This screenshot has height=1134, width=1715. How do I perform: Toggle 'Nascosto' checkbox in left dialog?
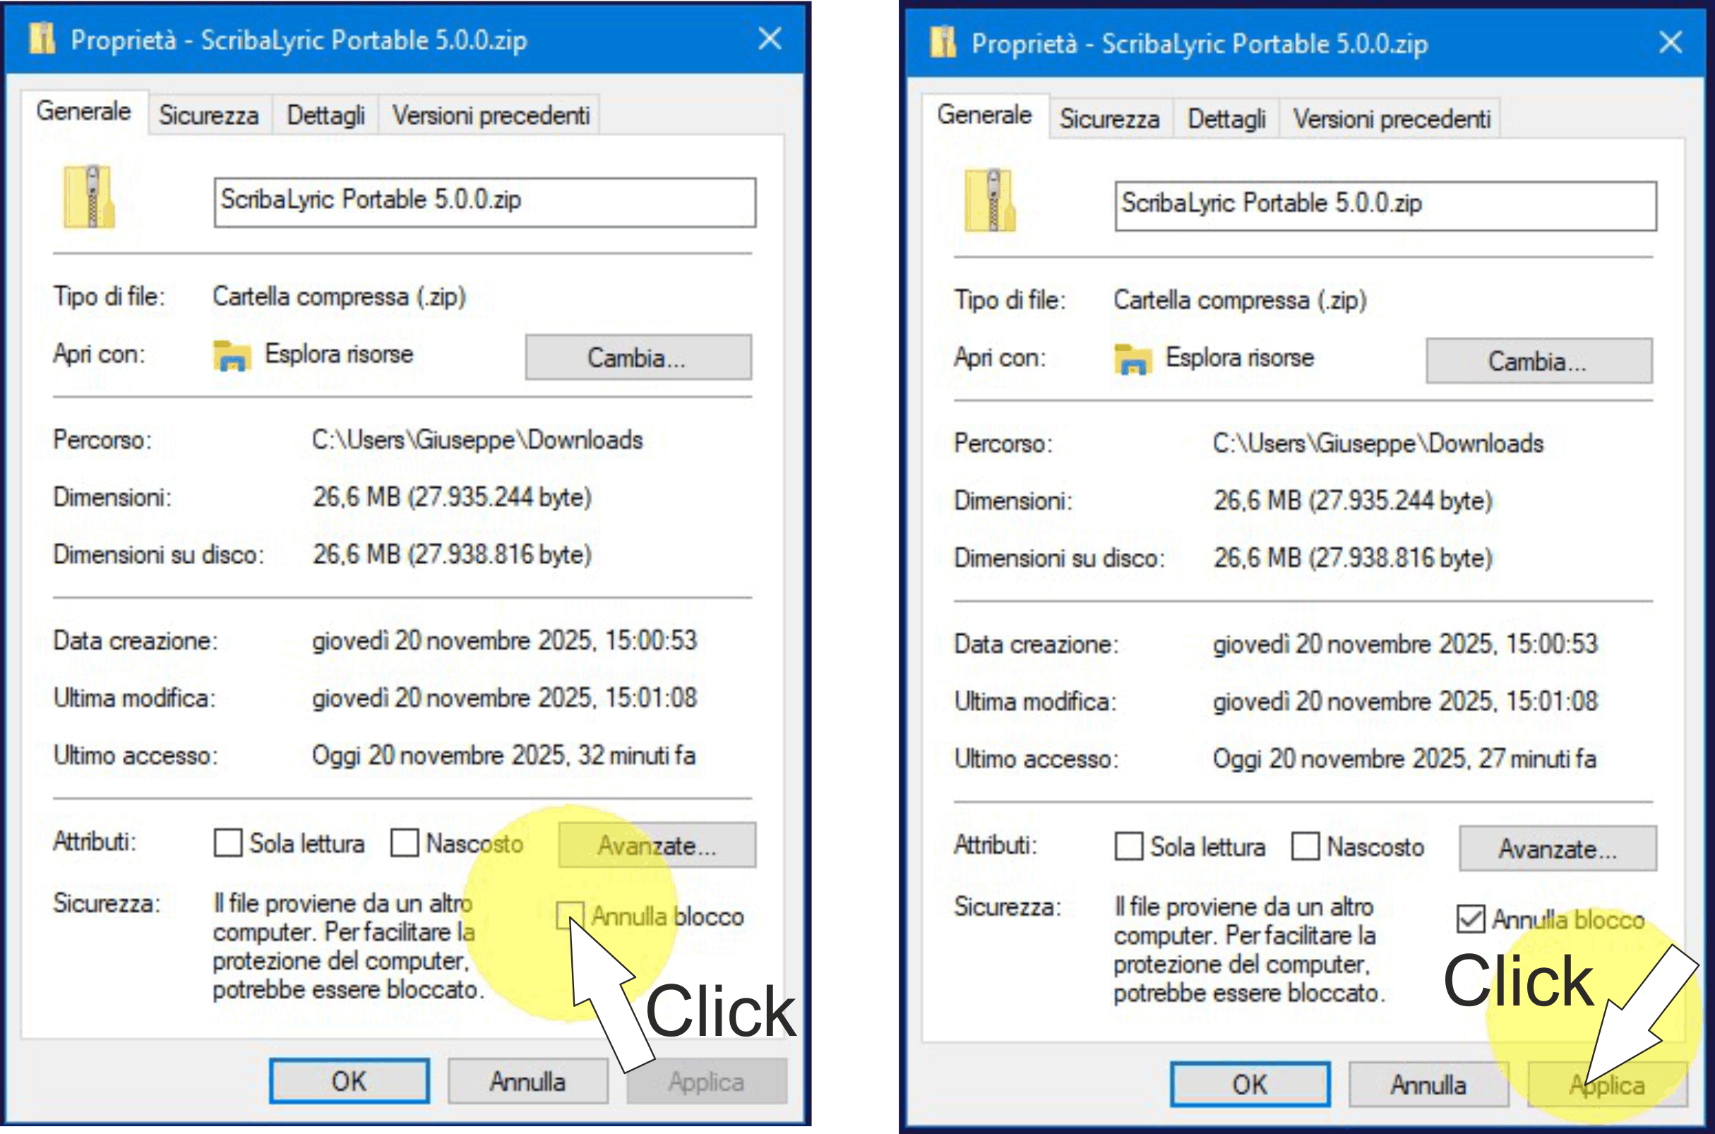pos(404,843)
